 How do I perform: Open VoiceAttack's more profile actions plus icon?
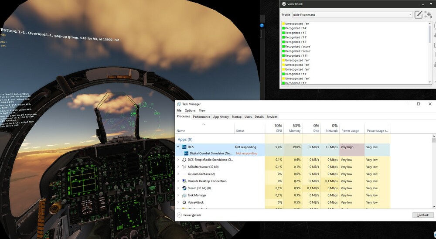click(x=428, y=15)
